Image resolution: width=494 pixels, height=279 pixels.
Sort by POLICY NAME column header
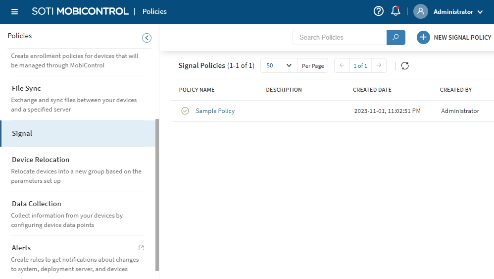197,90
